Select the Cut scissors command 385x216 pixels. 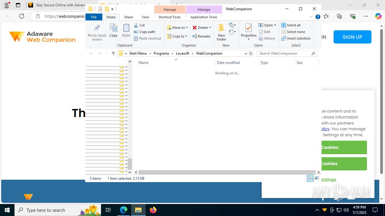139,25
